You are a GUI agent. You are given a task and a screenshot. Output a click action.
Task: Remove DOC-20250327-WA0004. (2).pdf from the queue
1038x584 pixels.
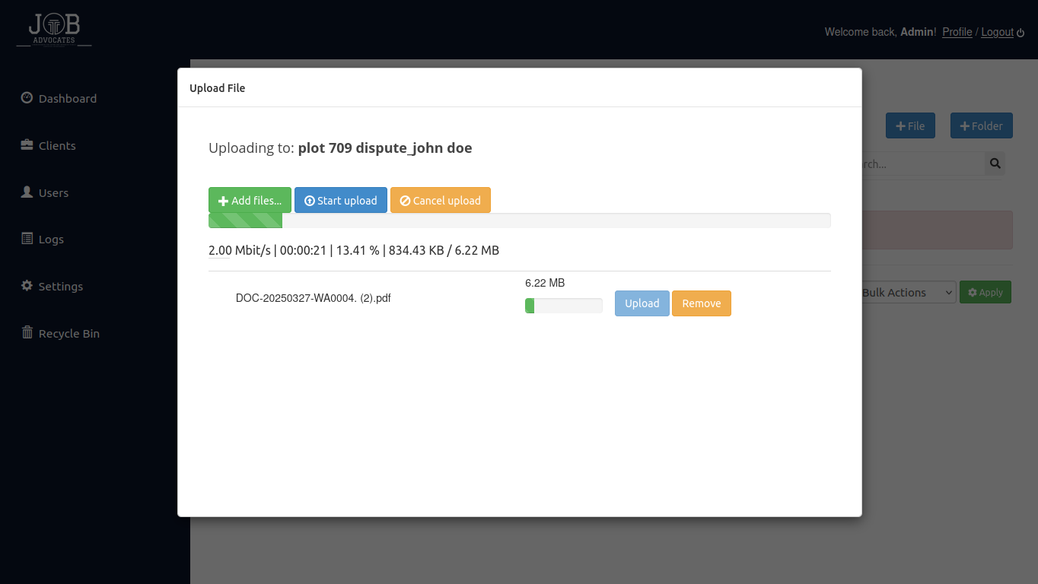coord(701,303)
